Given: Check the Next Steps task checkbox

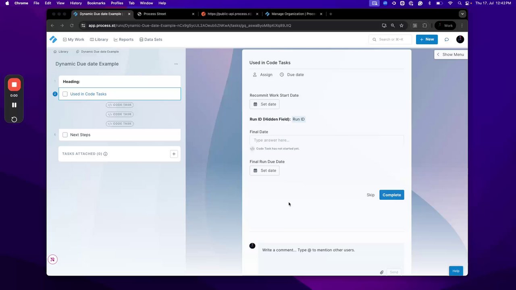Looking at the screenshot, I should click(x=65, y=135).
